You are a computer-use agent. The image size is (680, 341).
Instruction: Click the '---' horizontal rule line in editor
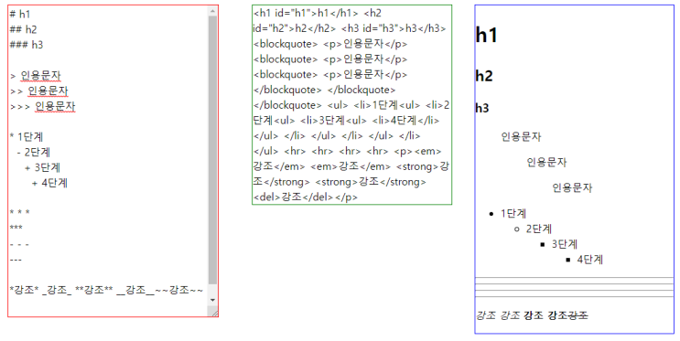point(16,260)
